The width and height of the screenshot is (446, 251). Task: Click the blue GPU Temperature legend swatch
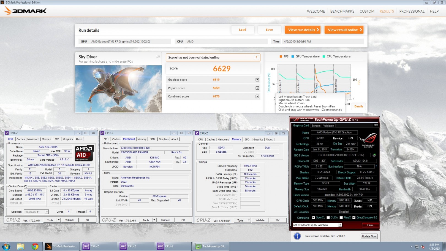[x=293, y=56]
